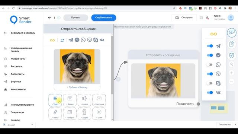This screenshot has width=238, height=134.
Task: Select the Telegram channel icon in editor toolbar
Action: pyautogui.click(x=71, y=40)
